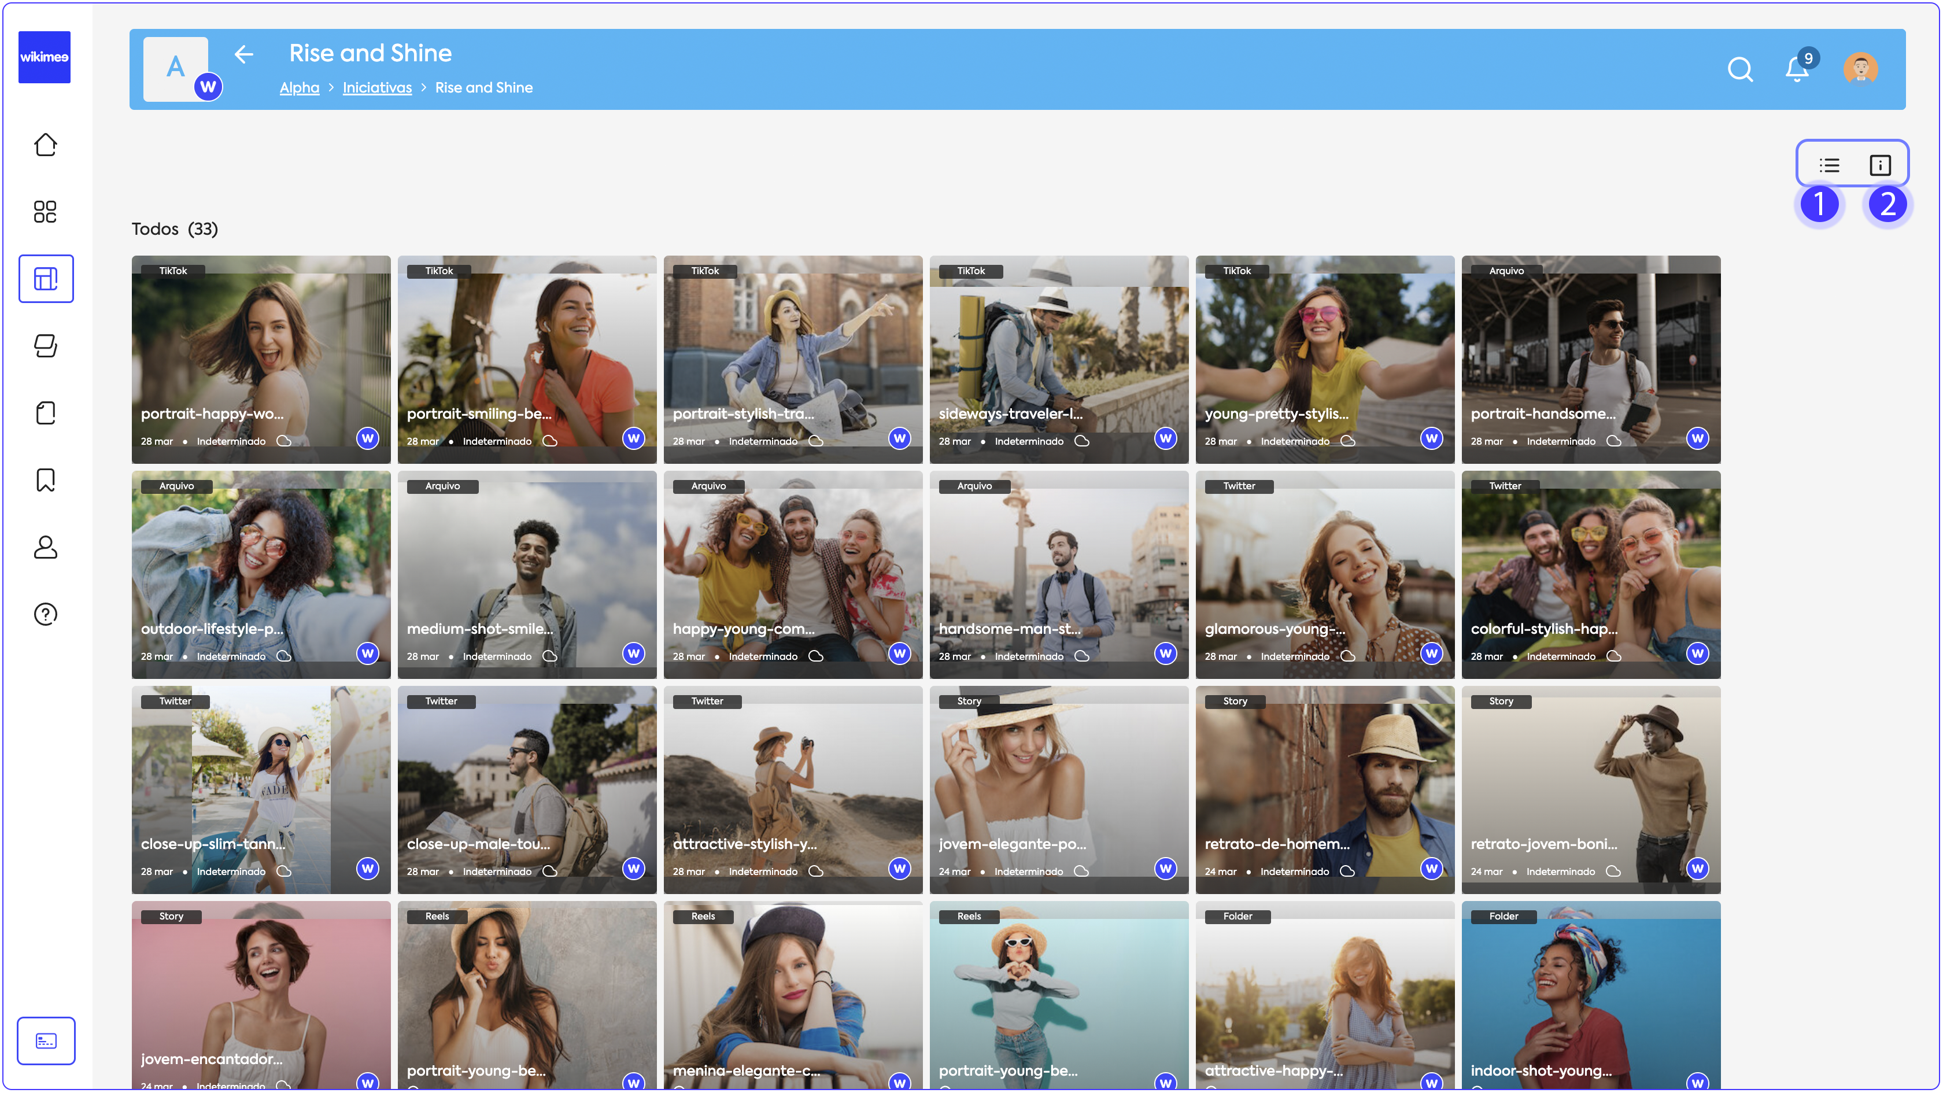Open the bookmark icon in sidebar
The height and width of the screenshot is (1093, 1943).
45,480
